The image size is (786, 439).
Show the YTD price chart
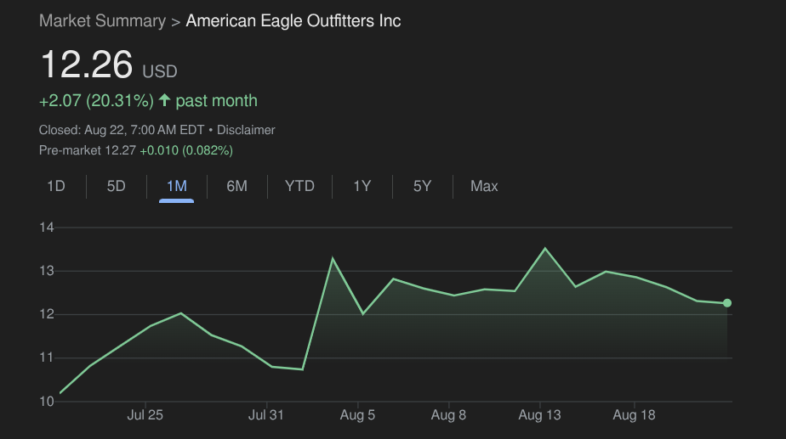click(x=299, y=186)
